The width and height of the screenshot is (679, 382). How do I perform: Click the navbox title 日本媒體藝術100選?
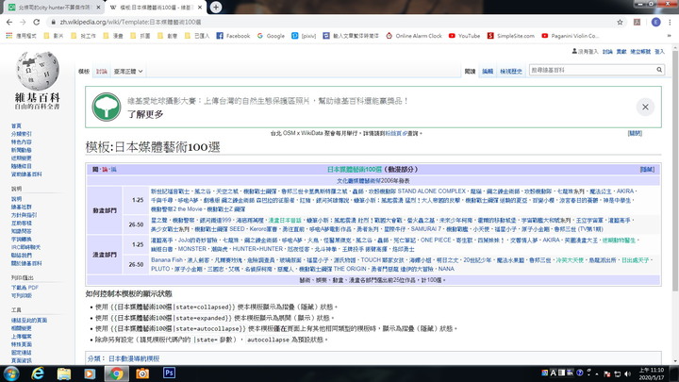[355, 170]
